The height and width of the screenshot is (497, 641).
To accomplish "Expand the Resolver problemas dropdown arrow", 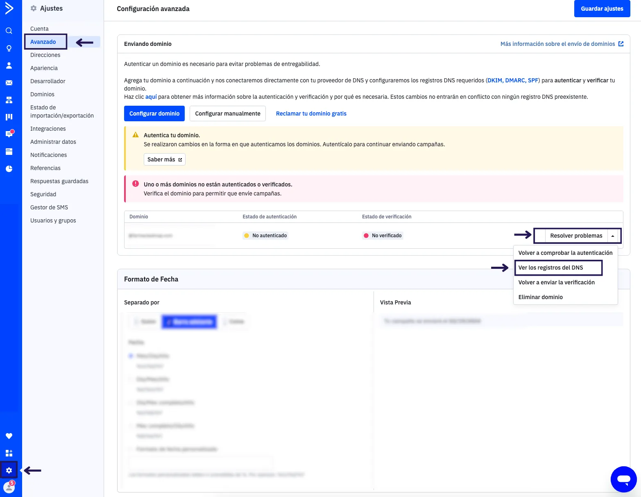I will pyautogui.click(x=613, y=236).
